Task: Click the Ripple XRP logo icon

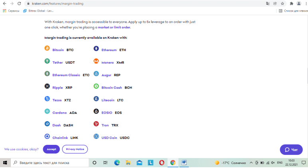Action: tap(47, 86)
